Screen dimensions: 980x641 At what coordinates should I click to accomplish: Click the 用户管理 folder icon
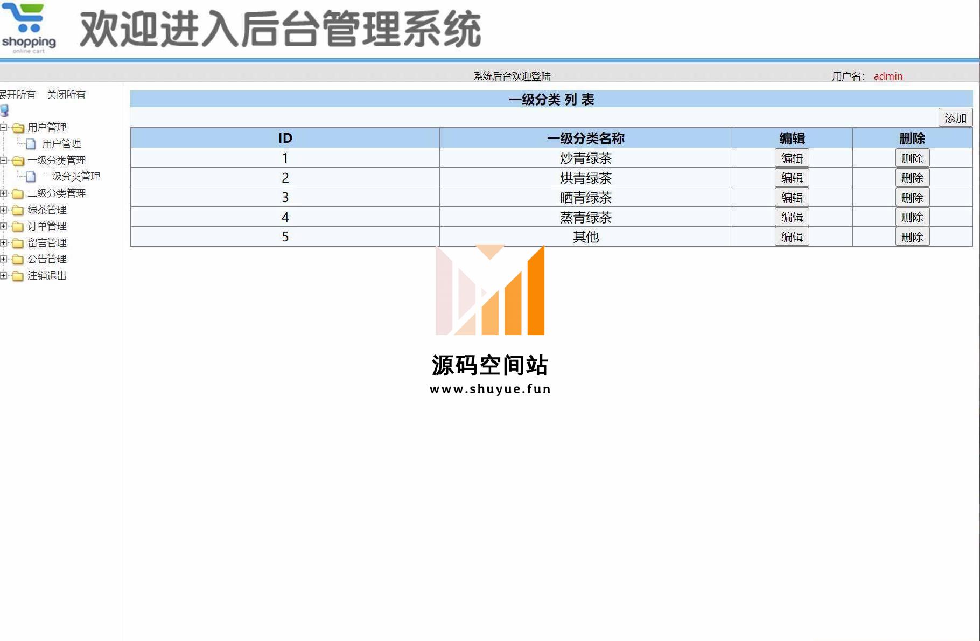tap(18, 128)
